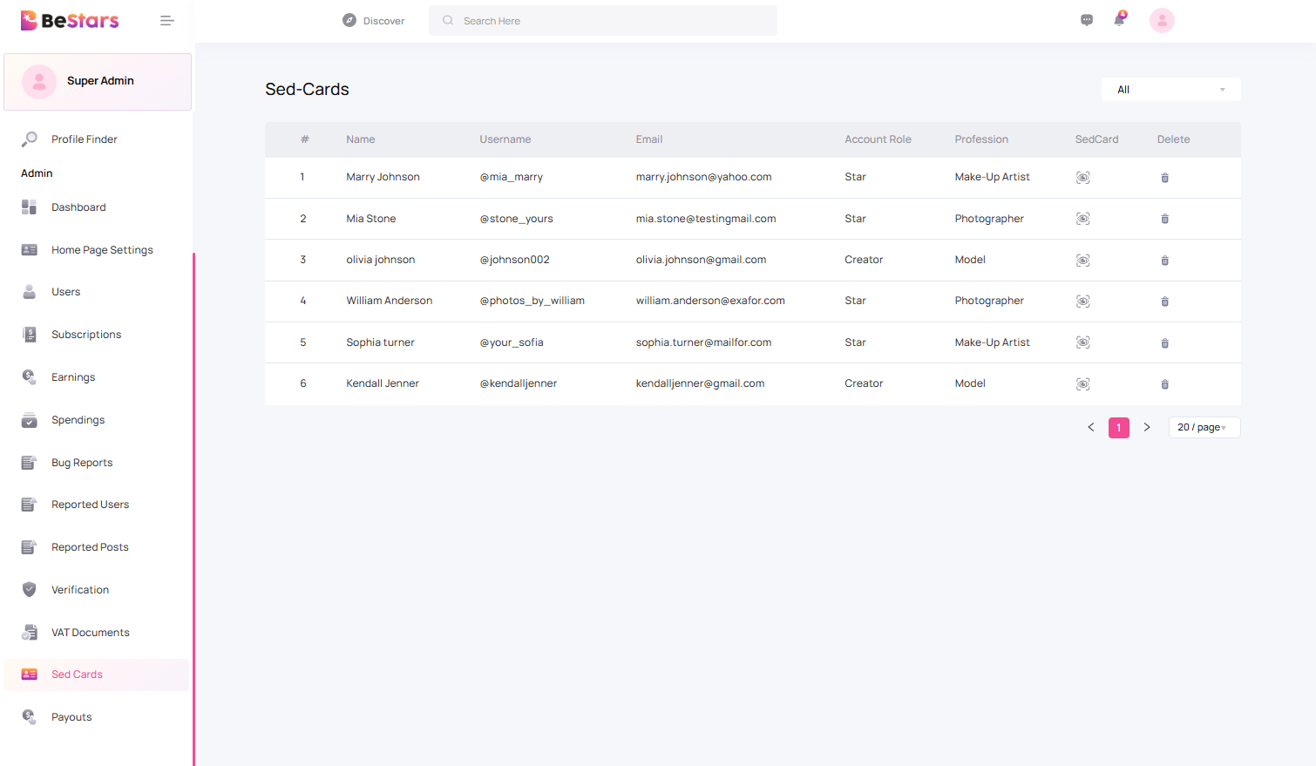This screenshot has width=1316, height=766.
Task: View Mia Stone's SedCard
Action: tap(1082, 219)
